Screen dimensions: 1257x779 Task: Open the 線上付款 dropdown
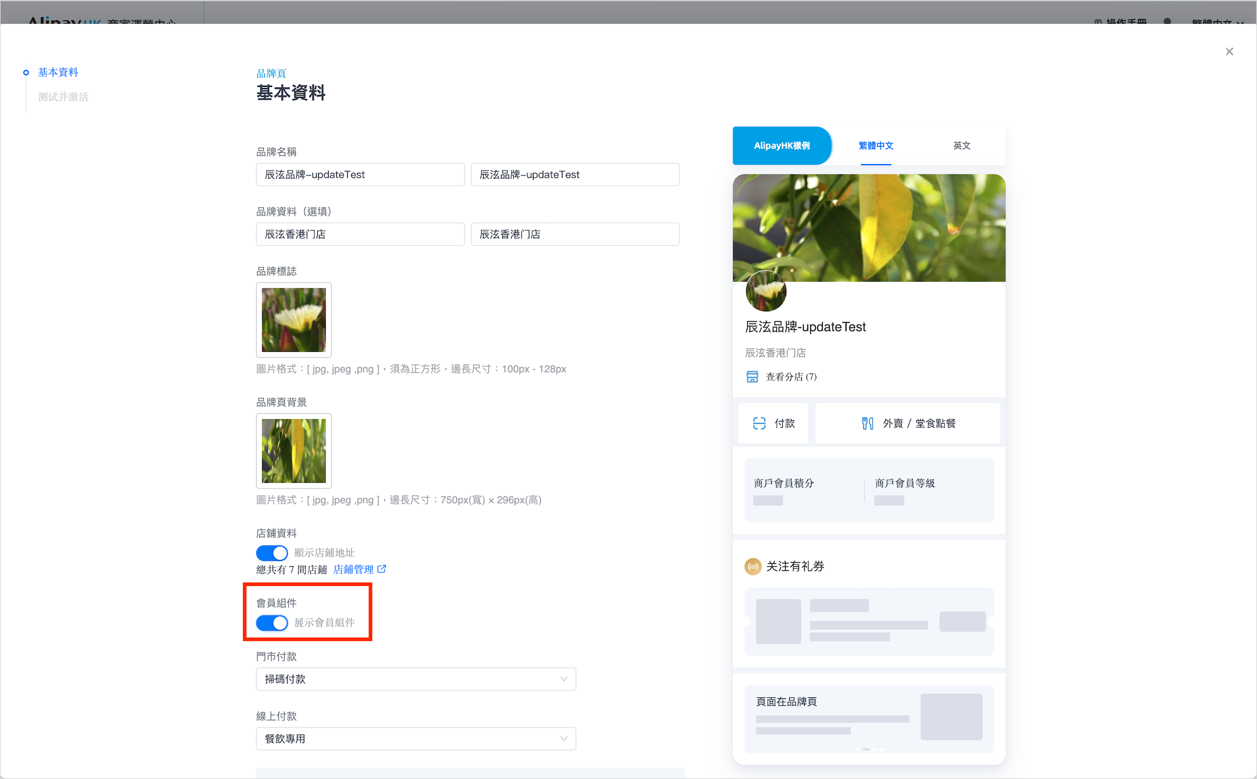click(416, 739)
